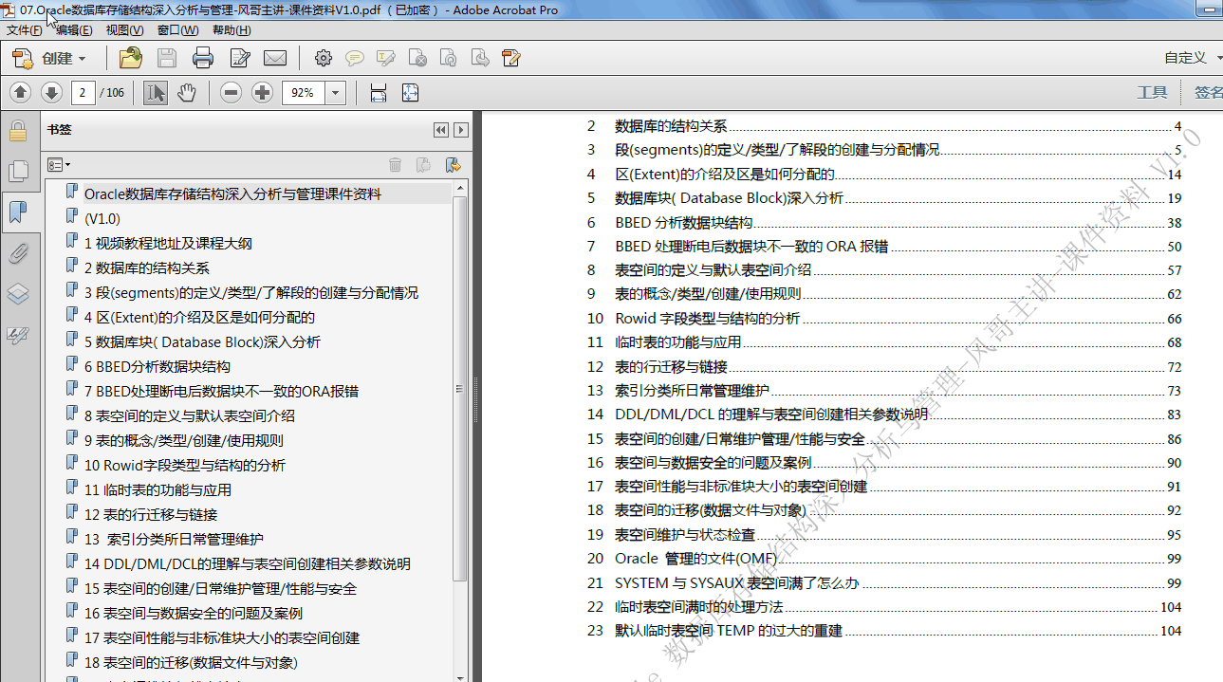
Task: Click the extract page icon
Action: point(480,59)
